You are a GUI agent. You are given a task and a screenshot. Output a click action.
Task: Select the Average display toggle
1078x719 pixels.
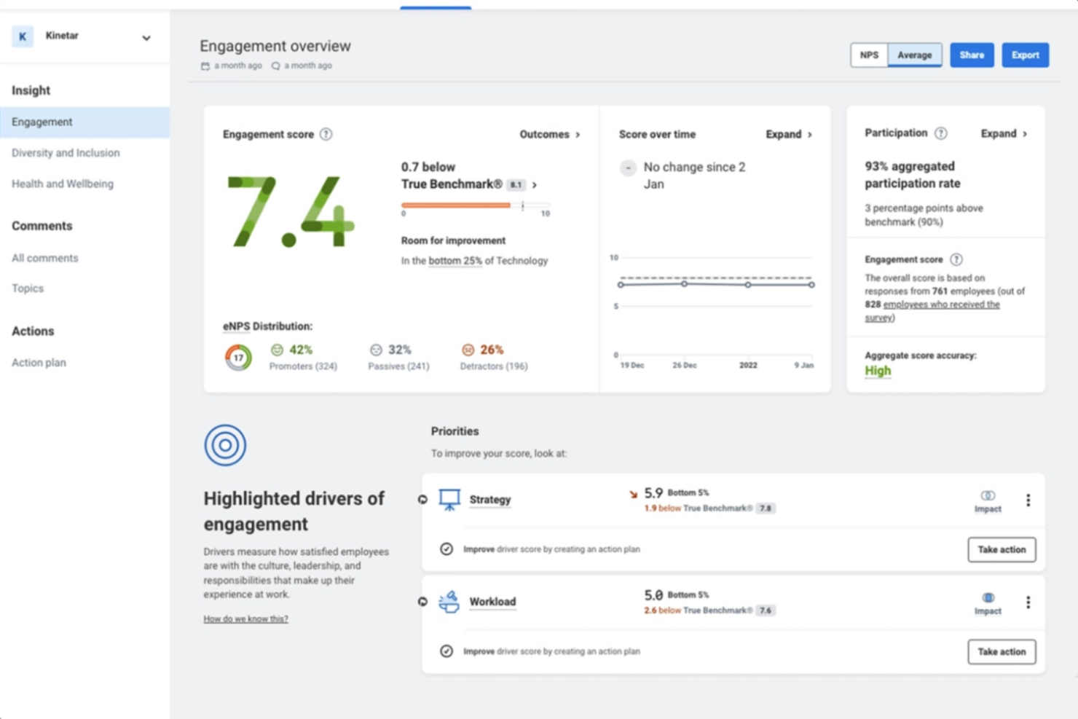click(915, 55)
